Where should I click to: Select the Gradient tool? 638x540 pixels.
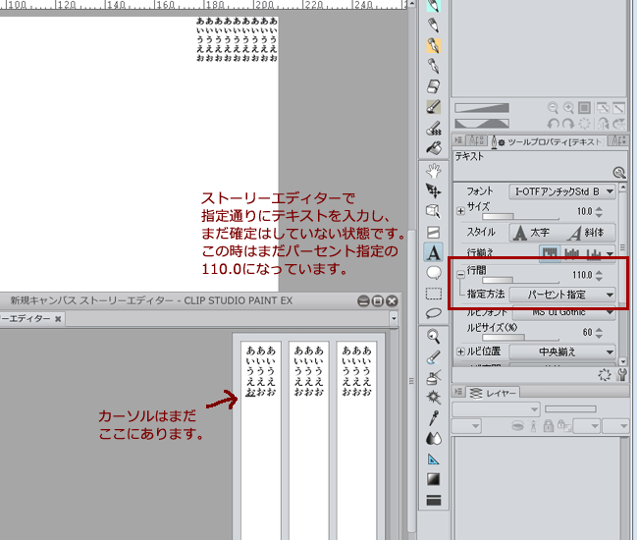pyautogui.click(x=434, y=479)
